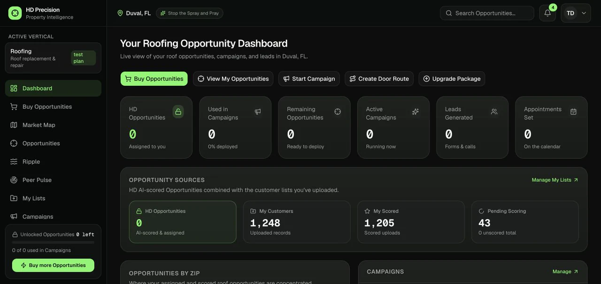Open Peer Pulse in the sidebar
Viewport: 601px width, 284px height.
pos(53,179)
